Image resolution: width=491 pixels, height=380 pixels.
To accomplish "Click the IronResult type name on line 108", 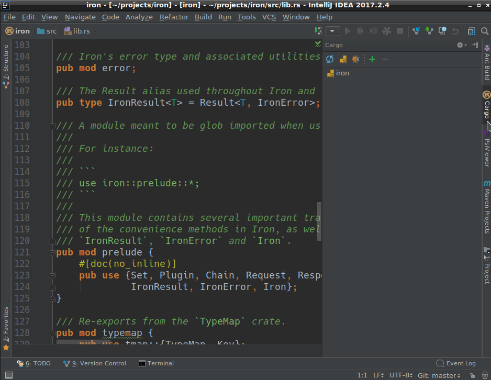I will point(137,103).
